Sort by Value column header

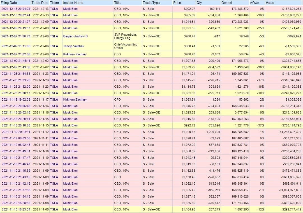[270, 3]
